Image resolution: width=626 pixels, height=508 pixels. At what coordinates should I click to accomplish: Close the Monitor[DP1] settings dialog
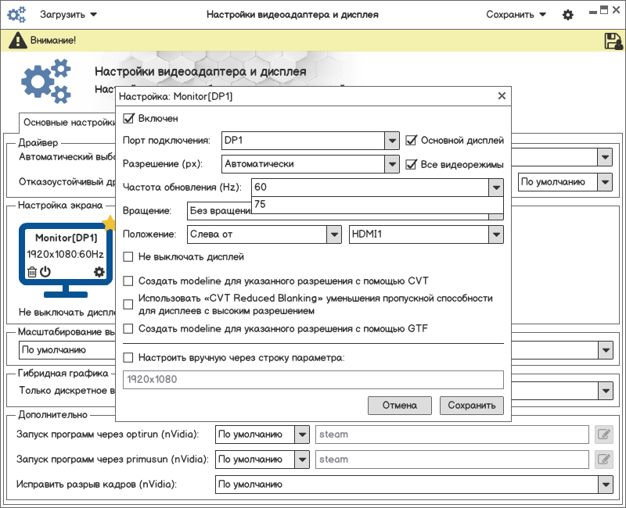502,96
